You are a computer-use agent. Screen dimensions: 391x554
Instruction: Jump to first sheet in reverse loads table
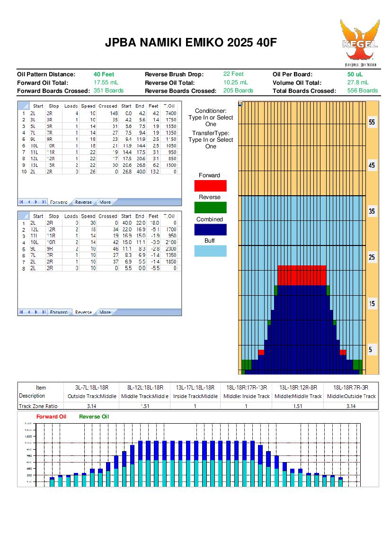tap(21, 312)
